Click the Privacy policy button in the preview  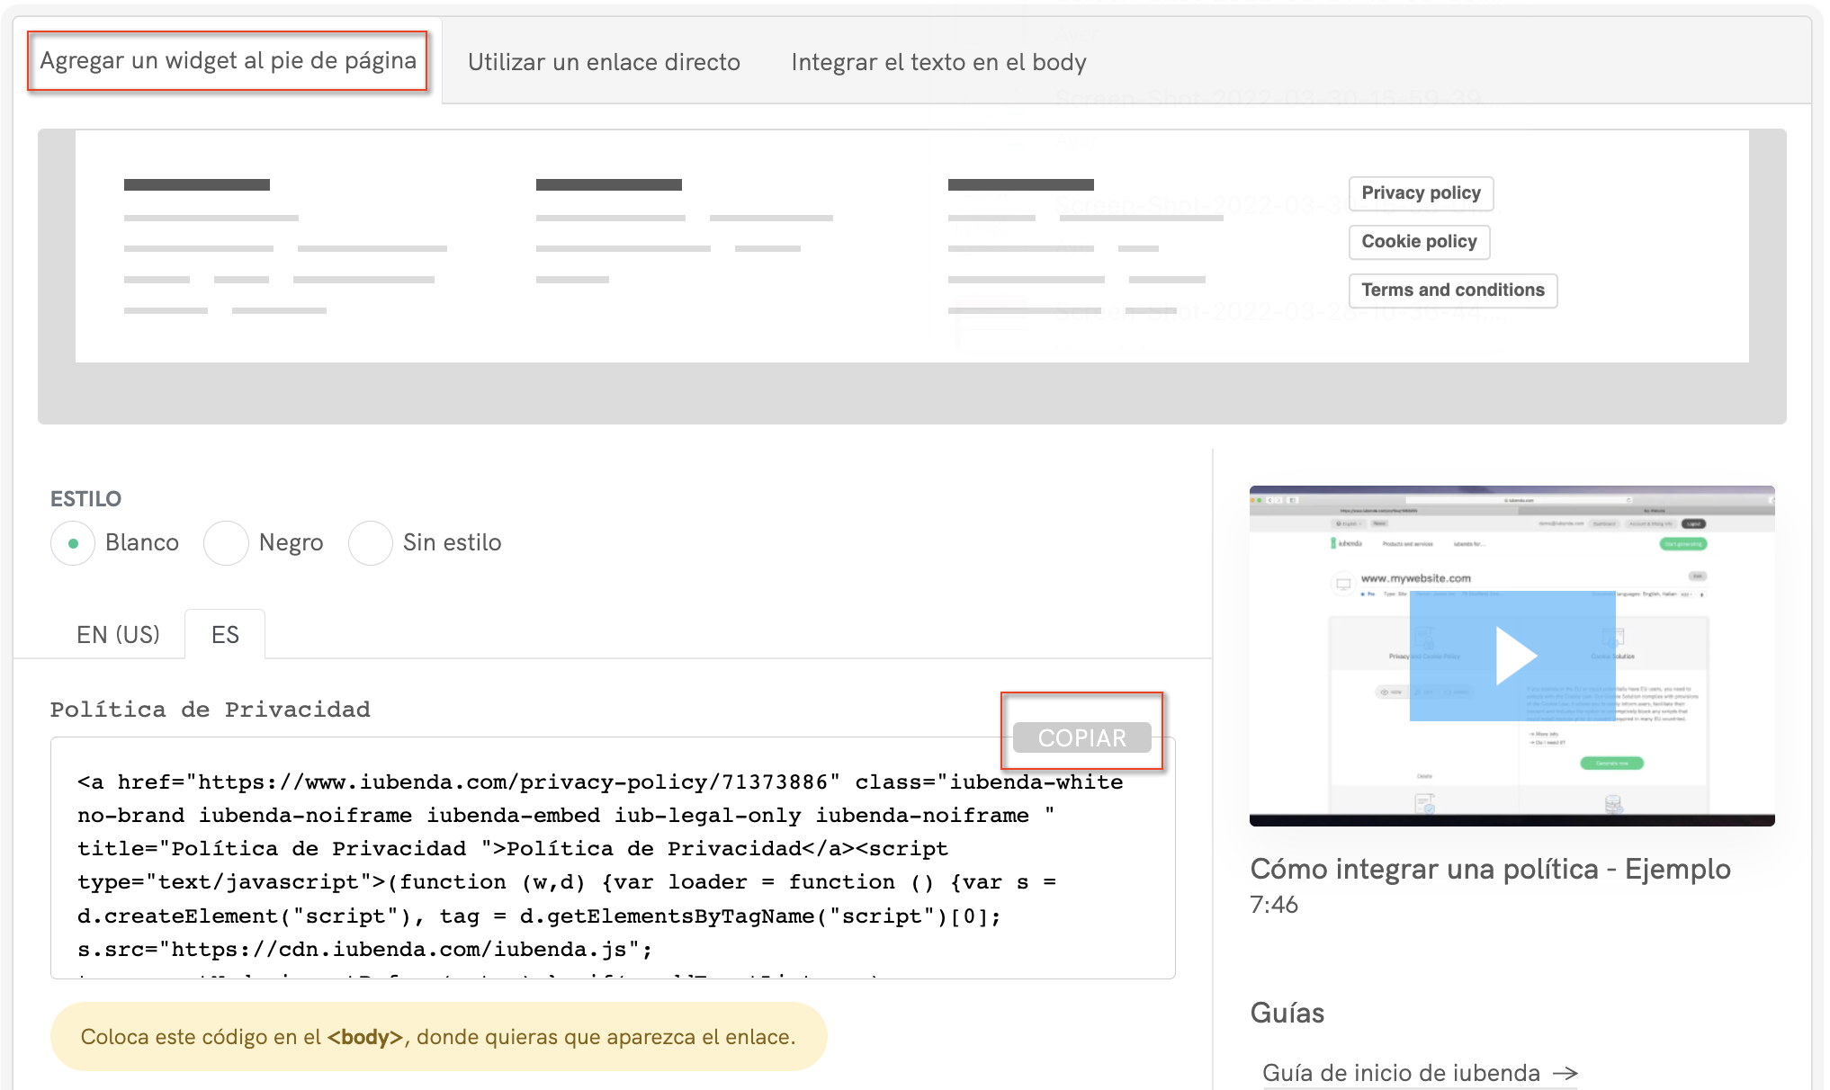coord(1420,193)
